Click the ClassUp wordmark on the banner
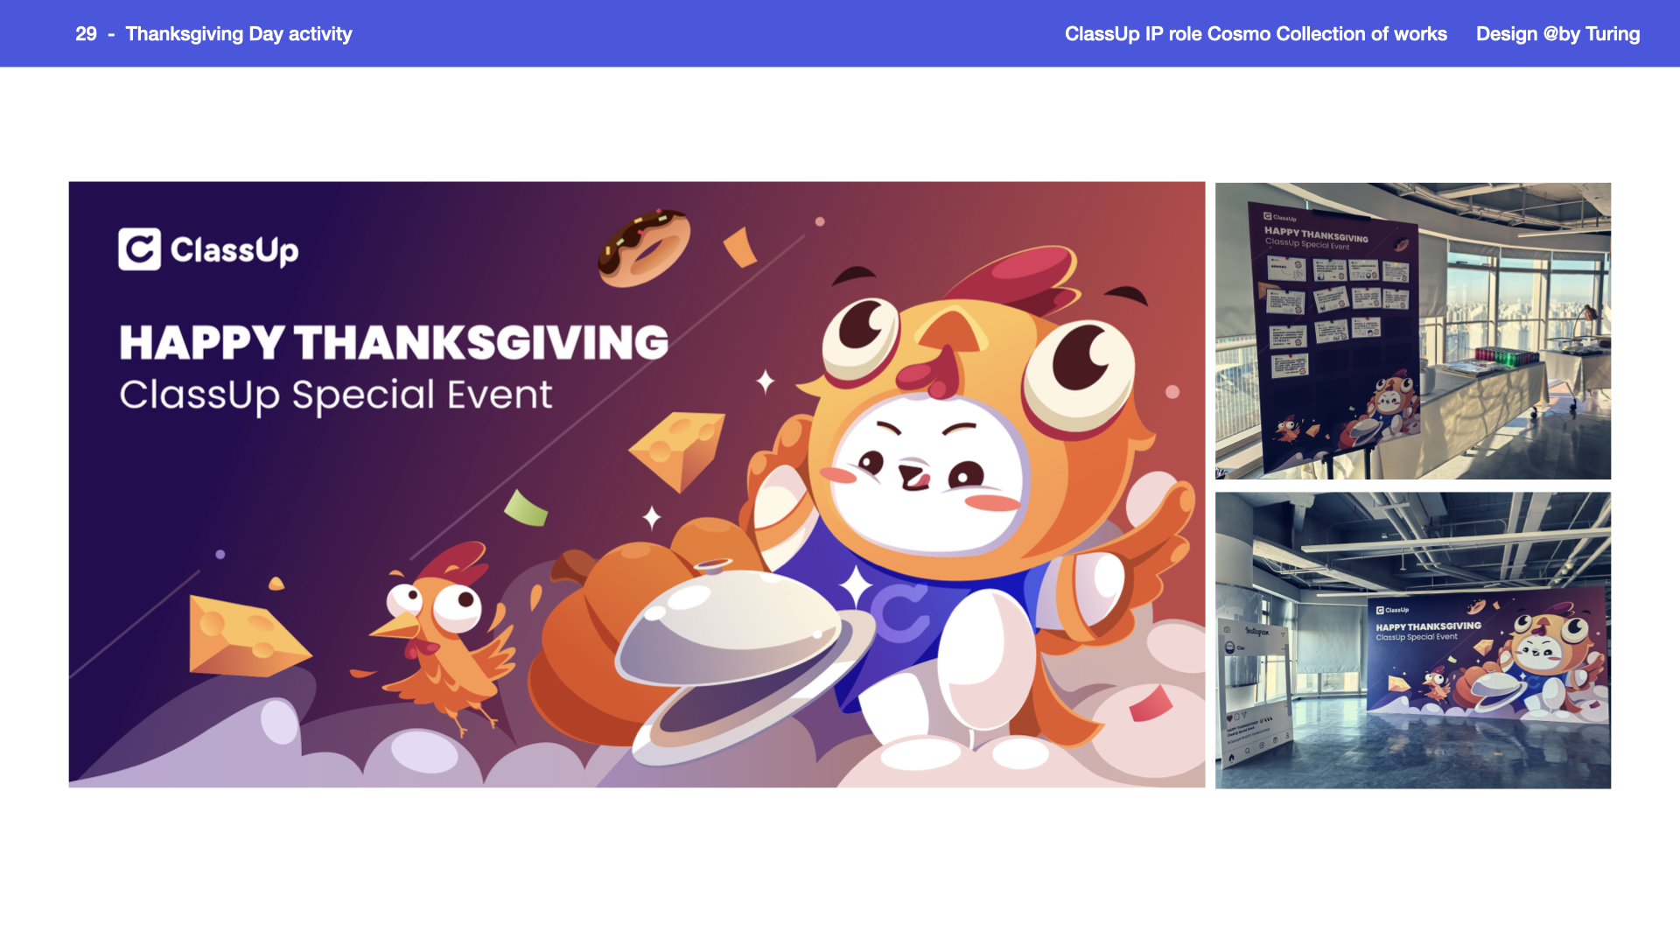 pos(234,251)
